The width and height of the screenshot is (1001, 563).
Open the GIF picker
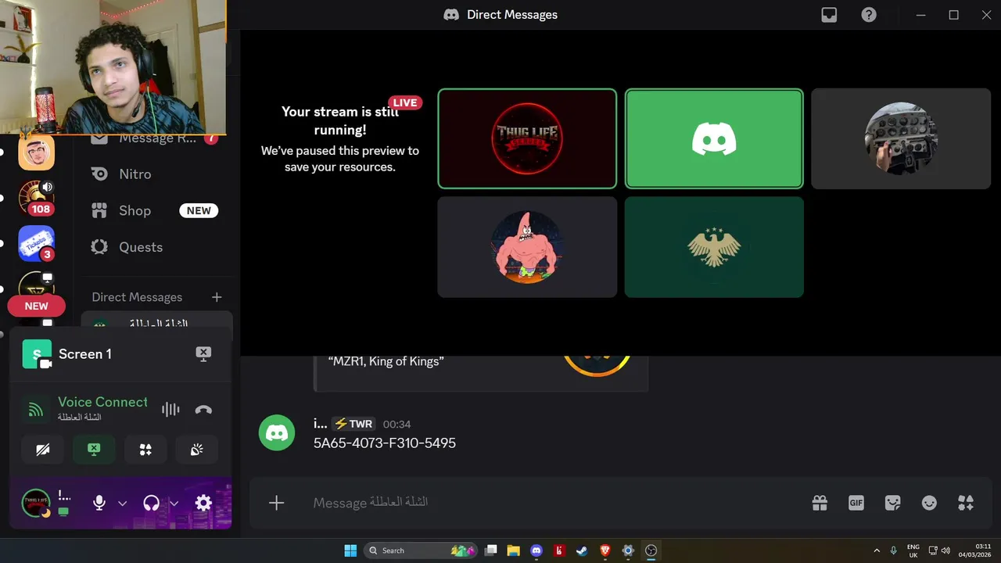point(856,503)
